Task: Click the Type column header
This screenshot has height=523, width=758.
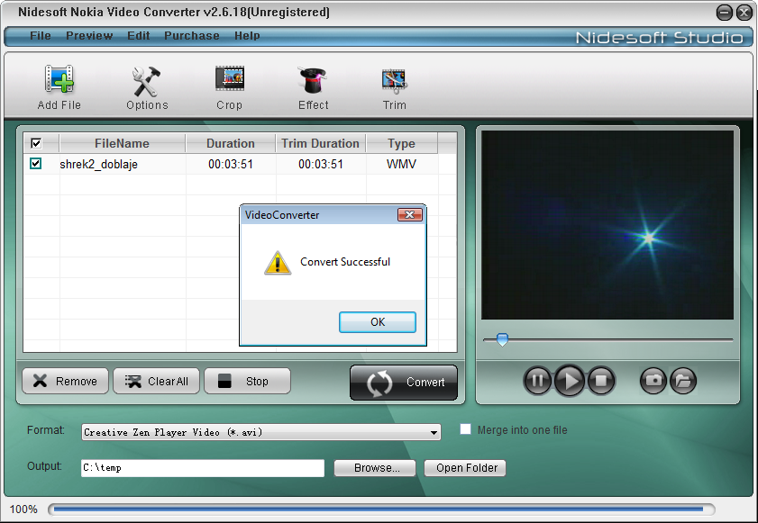Action: tap(401, 143)
